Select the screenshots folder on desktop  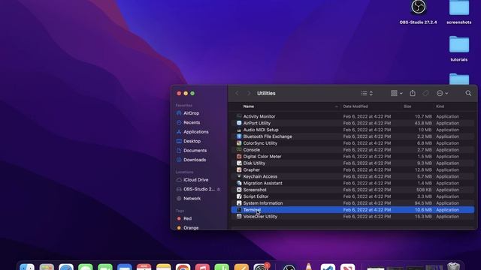(x=459, y=7)
